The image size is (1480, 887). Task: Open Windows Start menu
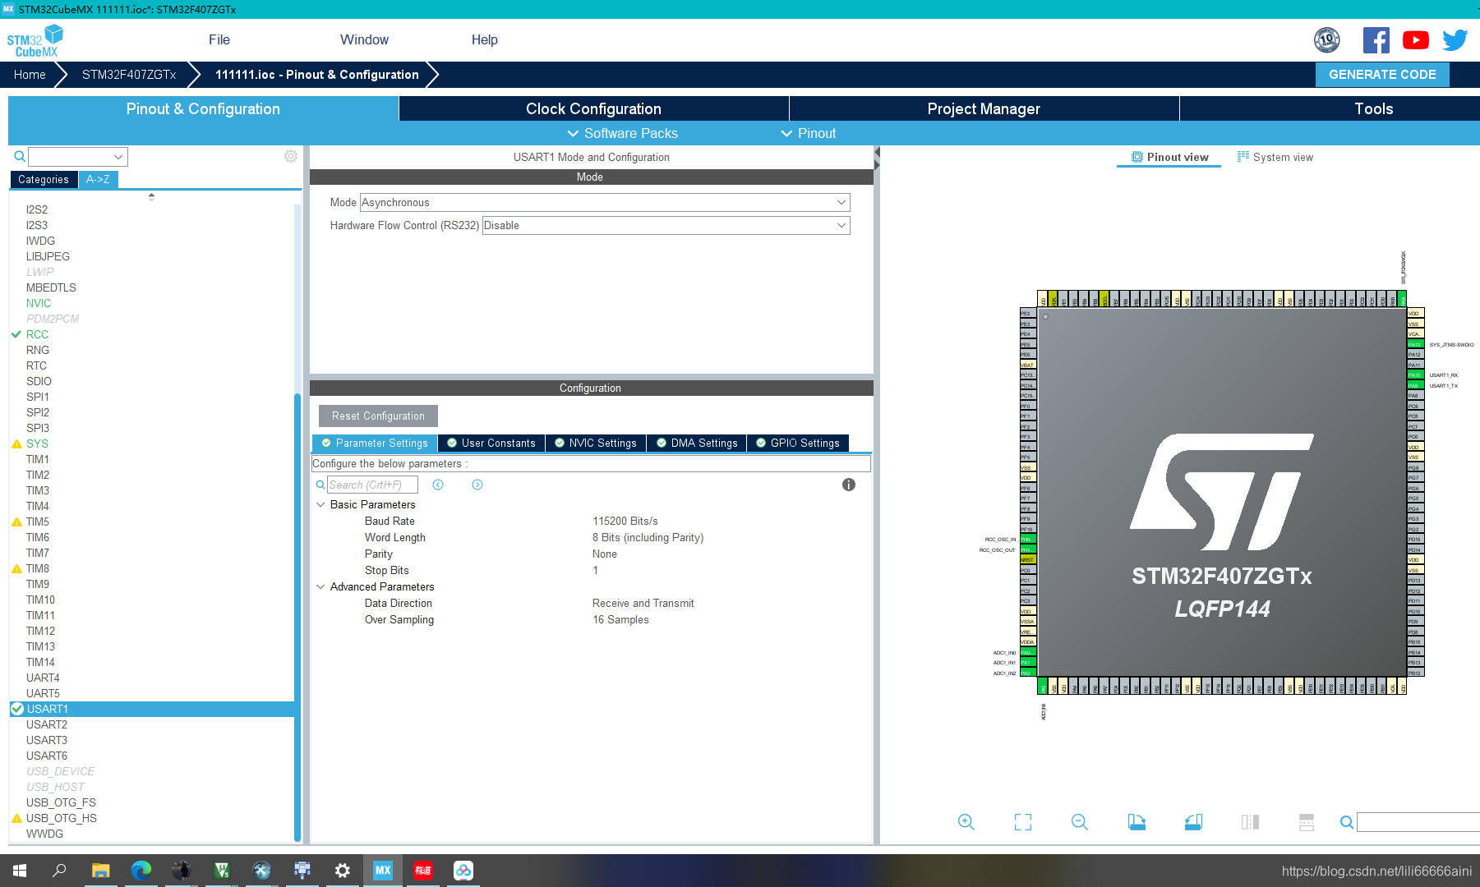pyautogui.click(x=20, y=871)
